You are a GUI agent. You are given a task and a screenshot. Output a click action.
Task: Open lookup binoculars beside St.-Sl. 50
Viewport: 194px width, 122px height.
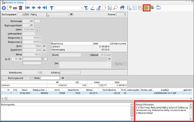point(20,59)
